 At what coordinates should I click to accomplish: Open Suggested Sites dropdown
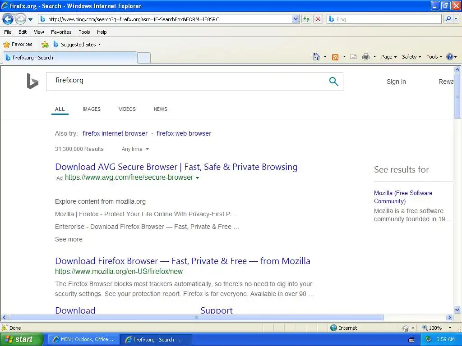77,45
